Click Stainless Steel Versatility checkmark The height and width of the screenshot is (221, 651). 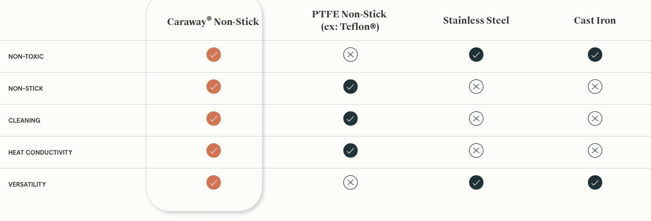point(476,182)
